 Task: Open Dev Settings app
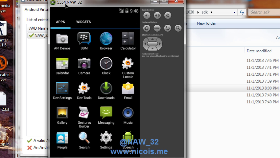(x=62, y=91)
